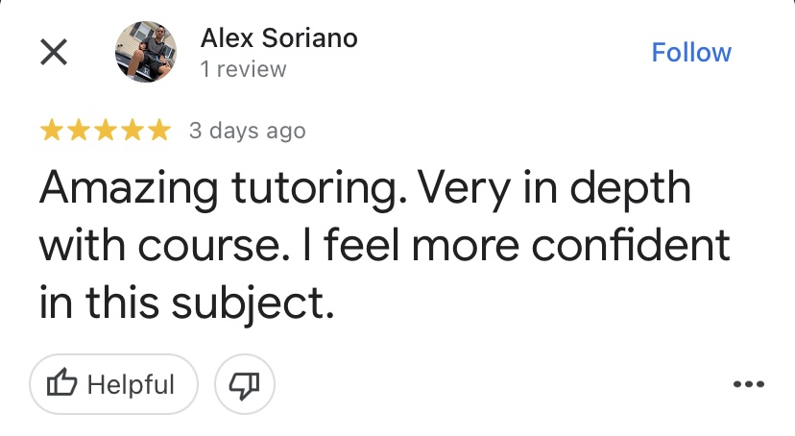Open the three-dot more options menu
795x436 pixels.
click(x=748, y=385)
